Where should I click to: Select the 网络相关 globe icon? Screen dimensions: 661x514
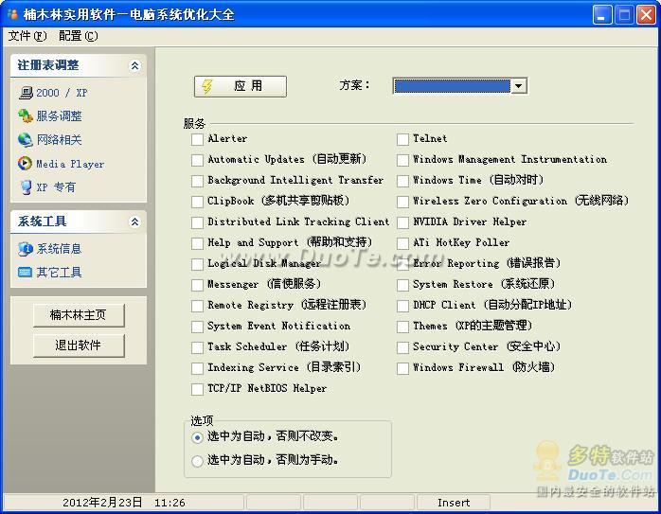tap(26, 140)
